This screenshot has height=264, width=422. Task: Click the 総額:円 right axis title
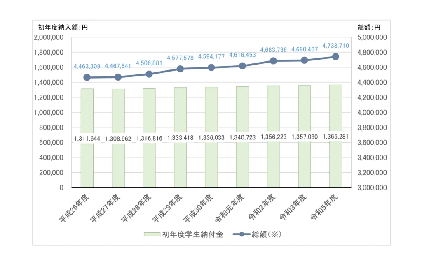(x=369, y=28)
